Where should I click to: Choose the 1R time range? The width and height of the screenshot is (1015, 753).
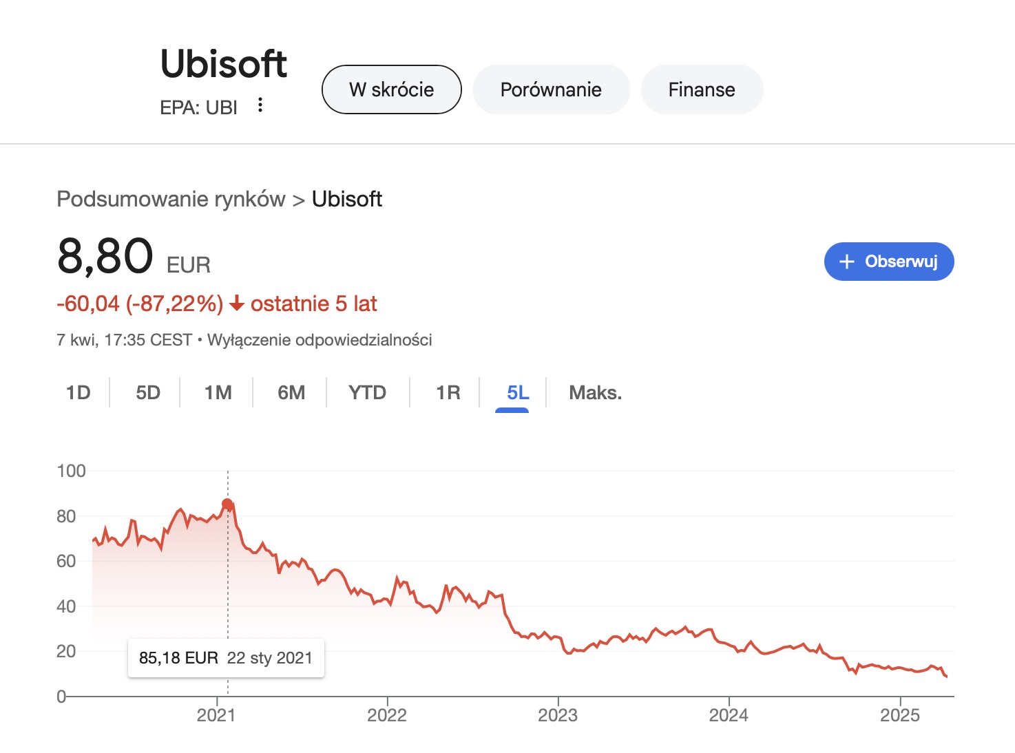click(448, 393)
